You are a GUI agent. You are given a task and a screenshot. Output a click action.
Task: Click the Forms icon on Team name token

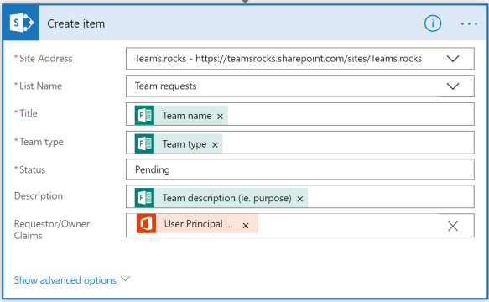pyautogui.click(x=144, y=116)
